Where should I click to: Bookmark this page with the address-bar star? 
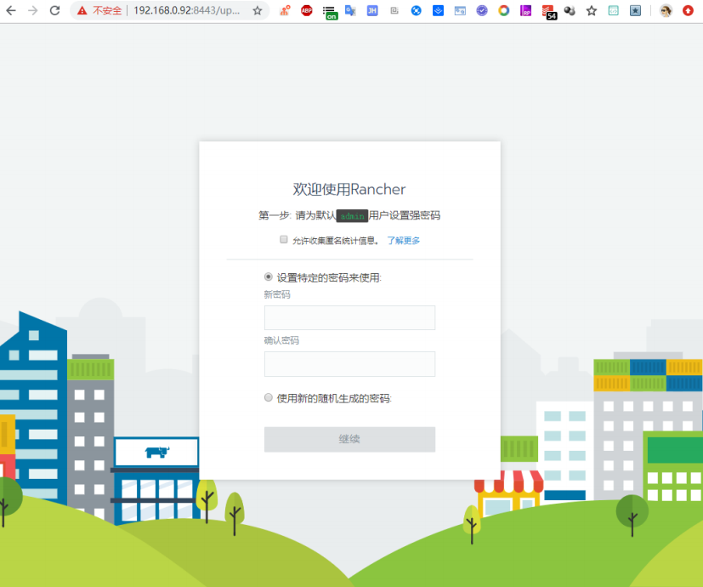(x=258, y=11)
